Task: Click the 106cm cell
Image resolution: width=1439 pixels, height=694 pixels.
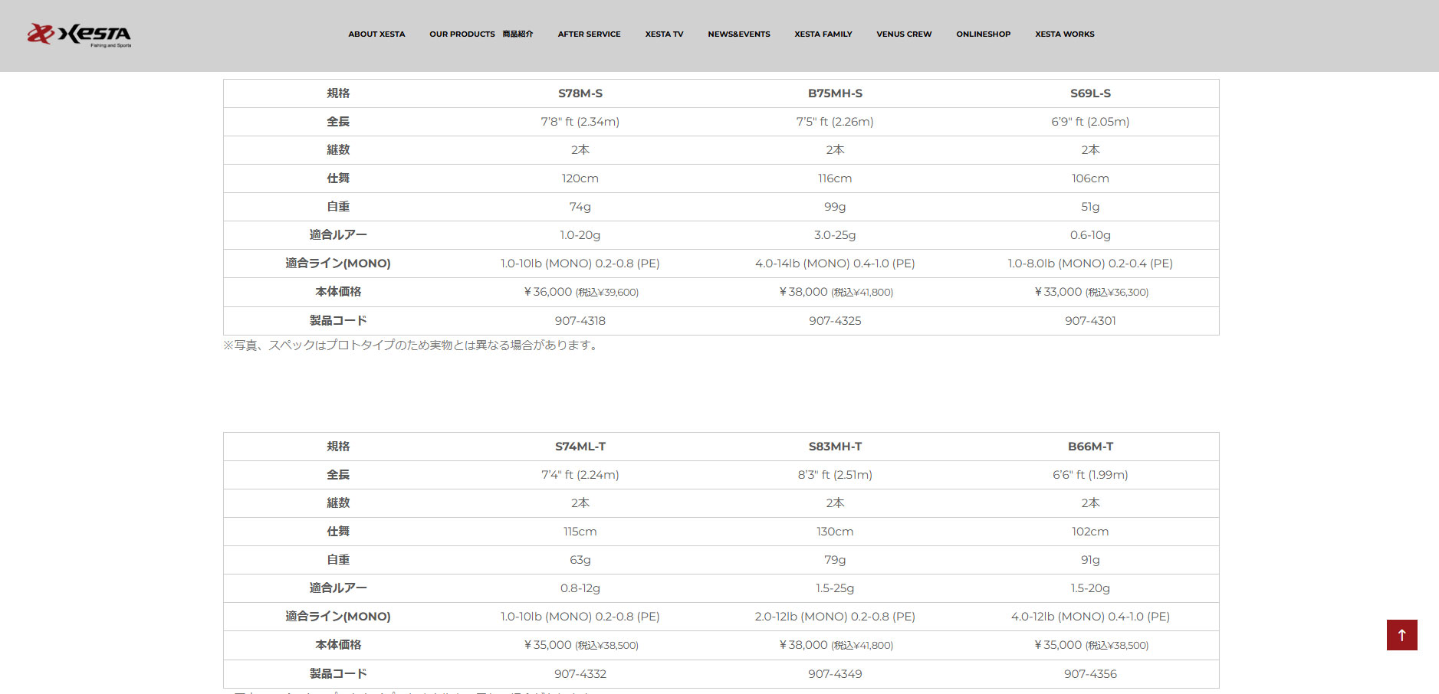Action: [x=1090, y=178]
